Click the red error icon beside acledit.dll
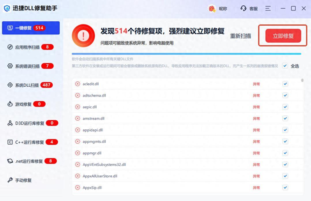 [x=78, y=84]
